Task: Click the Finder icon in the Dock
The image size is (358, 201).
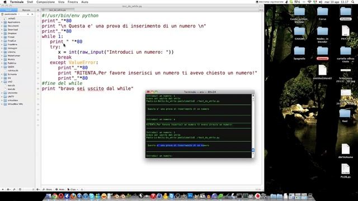Action: [49, 196]
